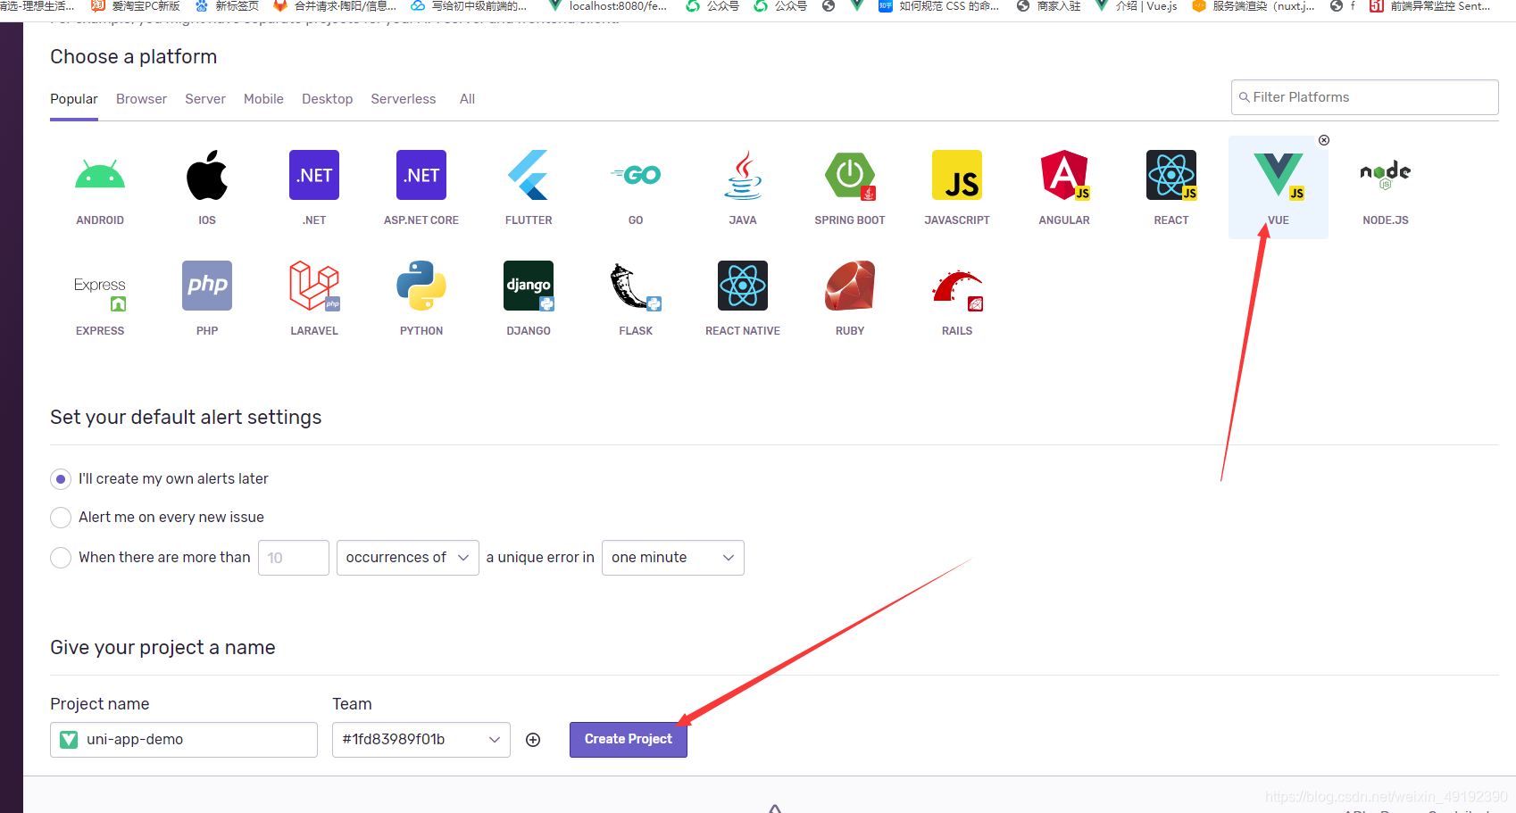Switch to the Server tab
Image resolution: width=1516 pixels, height=813 pixels.
205,99
